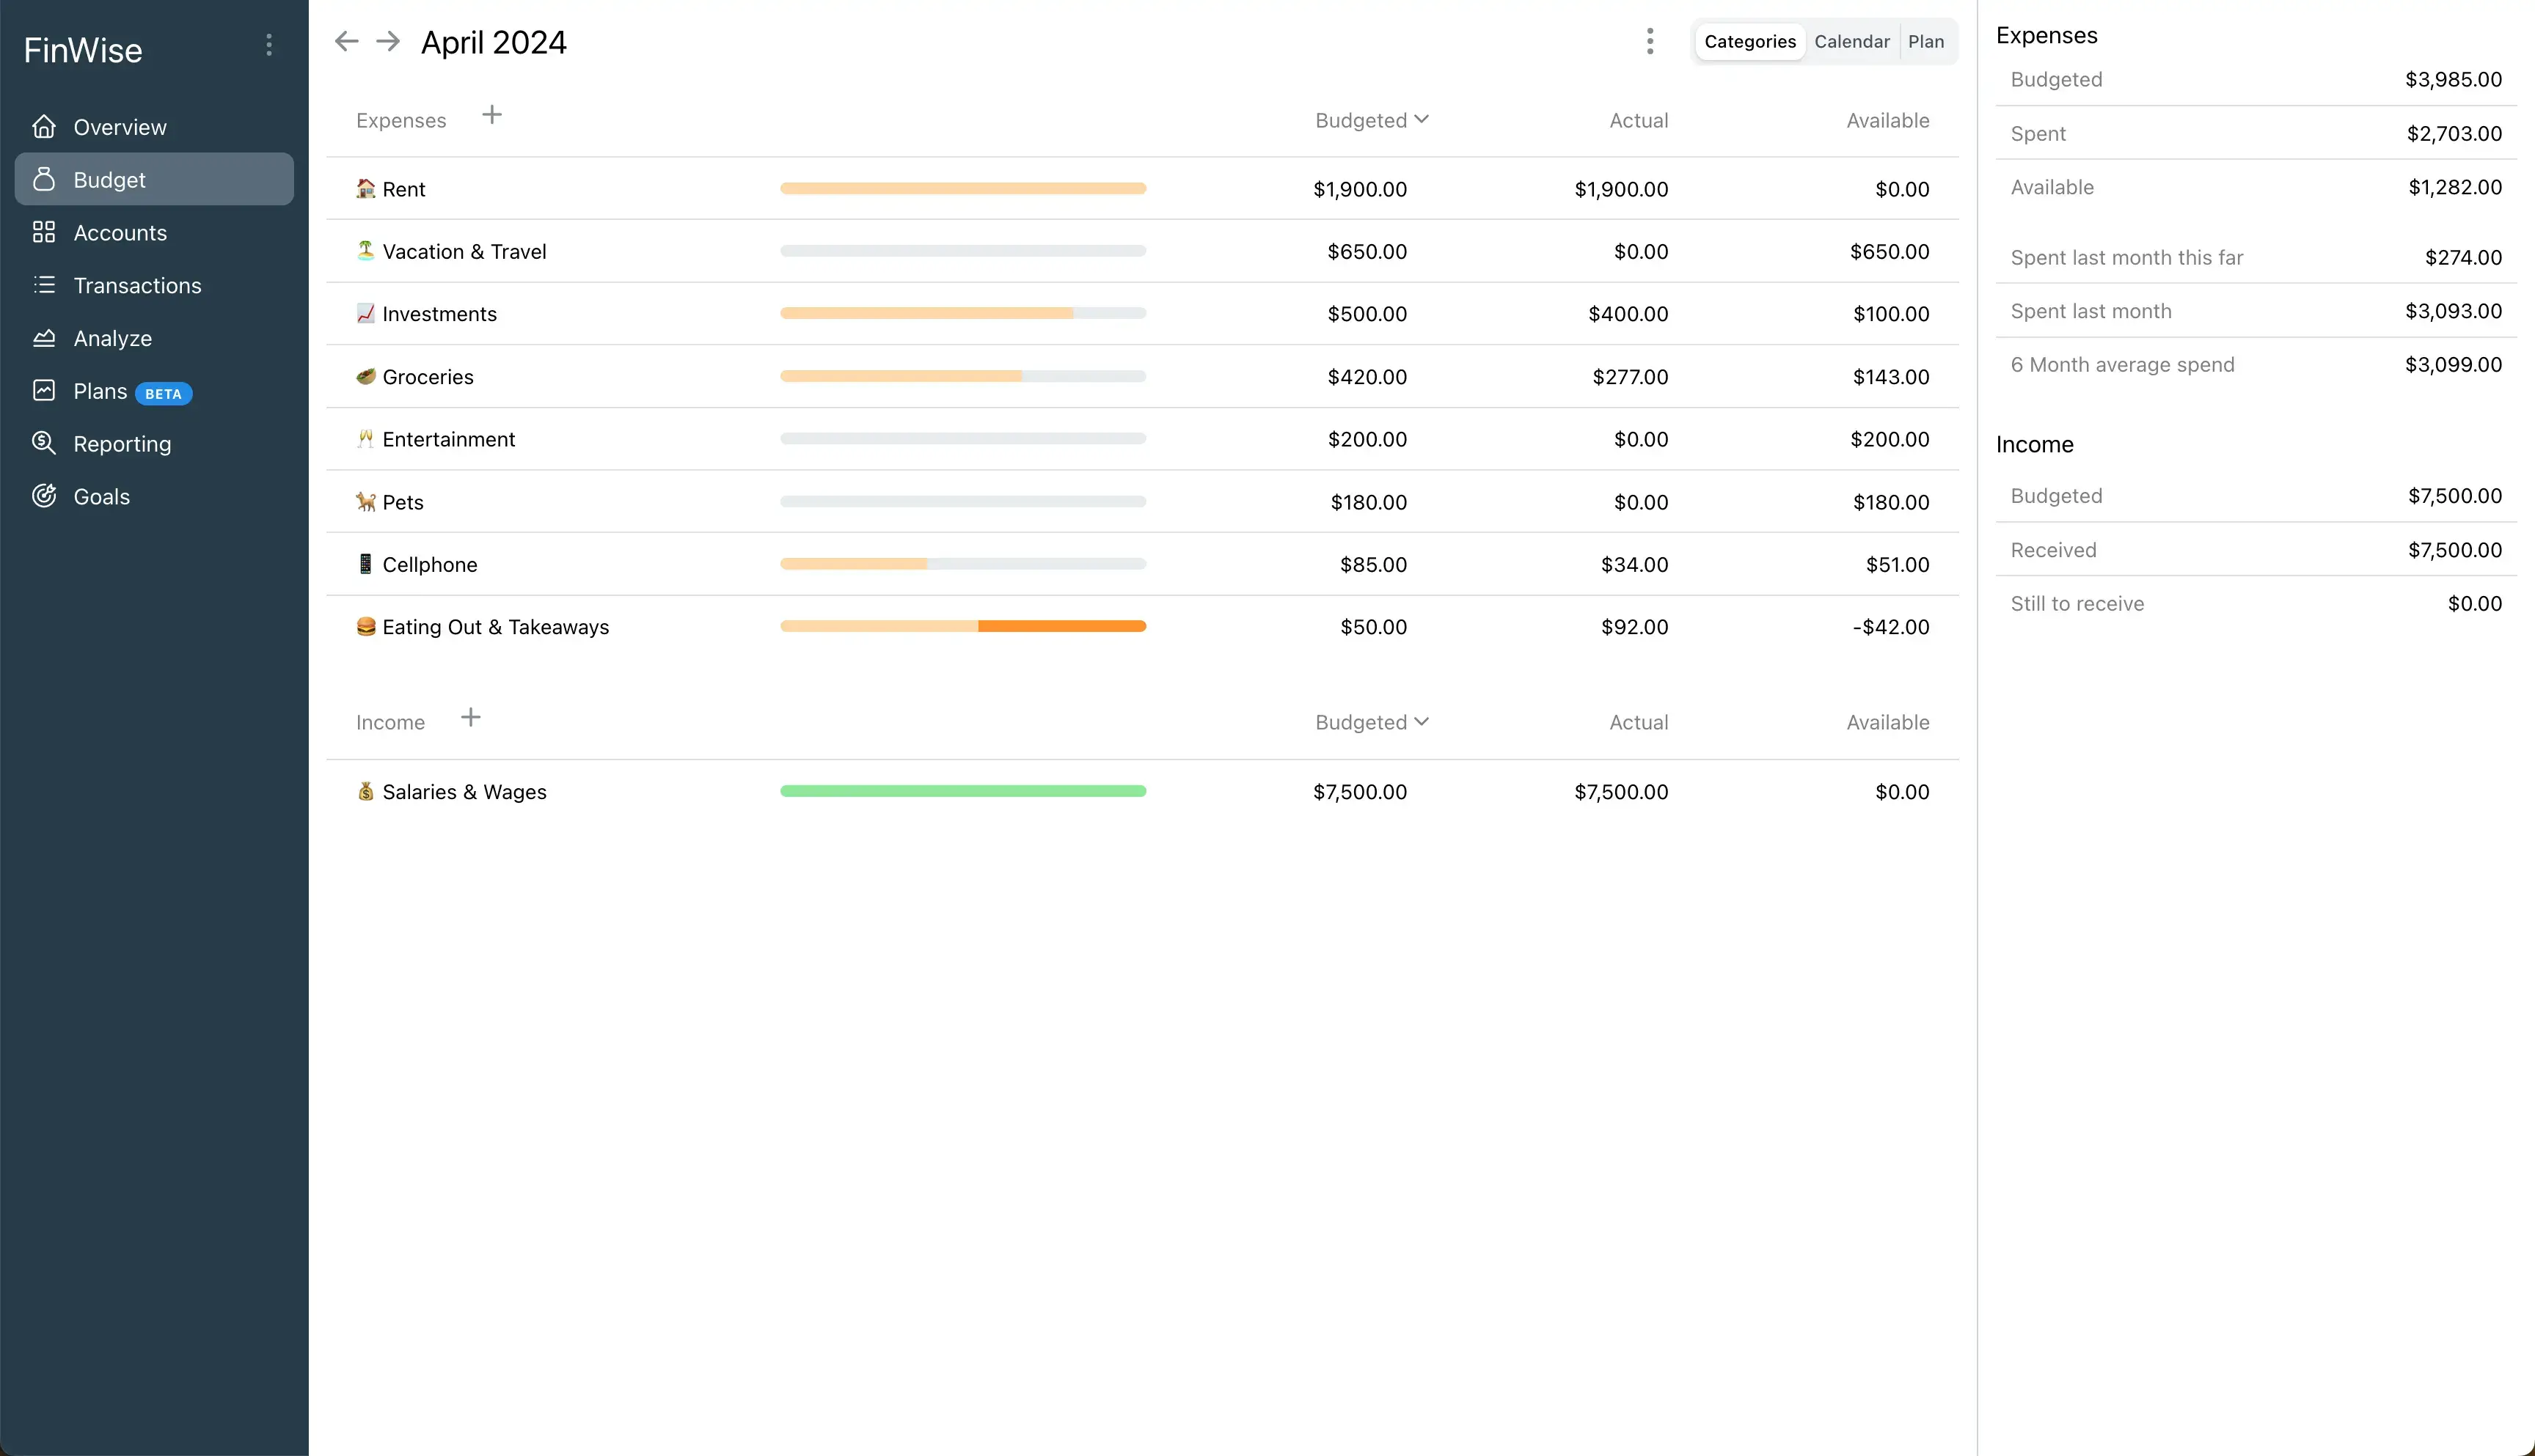Select the Budget sidebar icon
This screenshot has height=1456, width=2535.
point(45,179)
